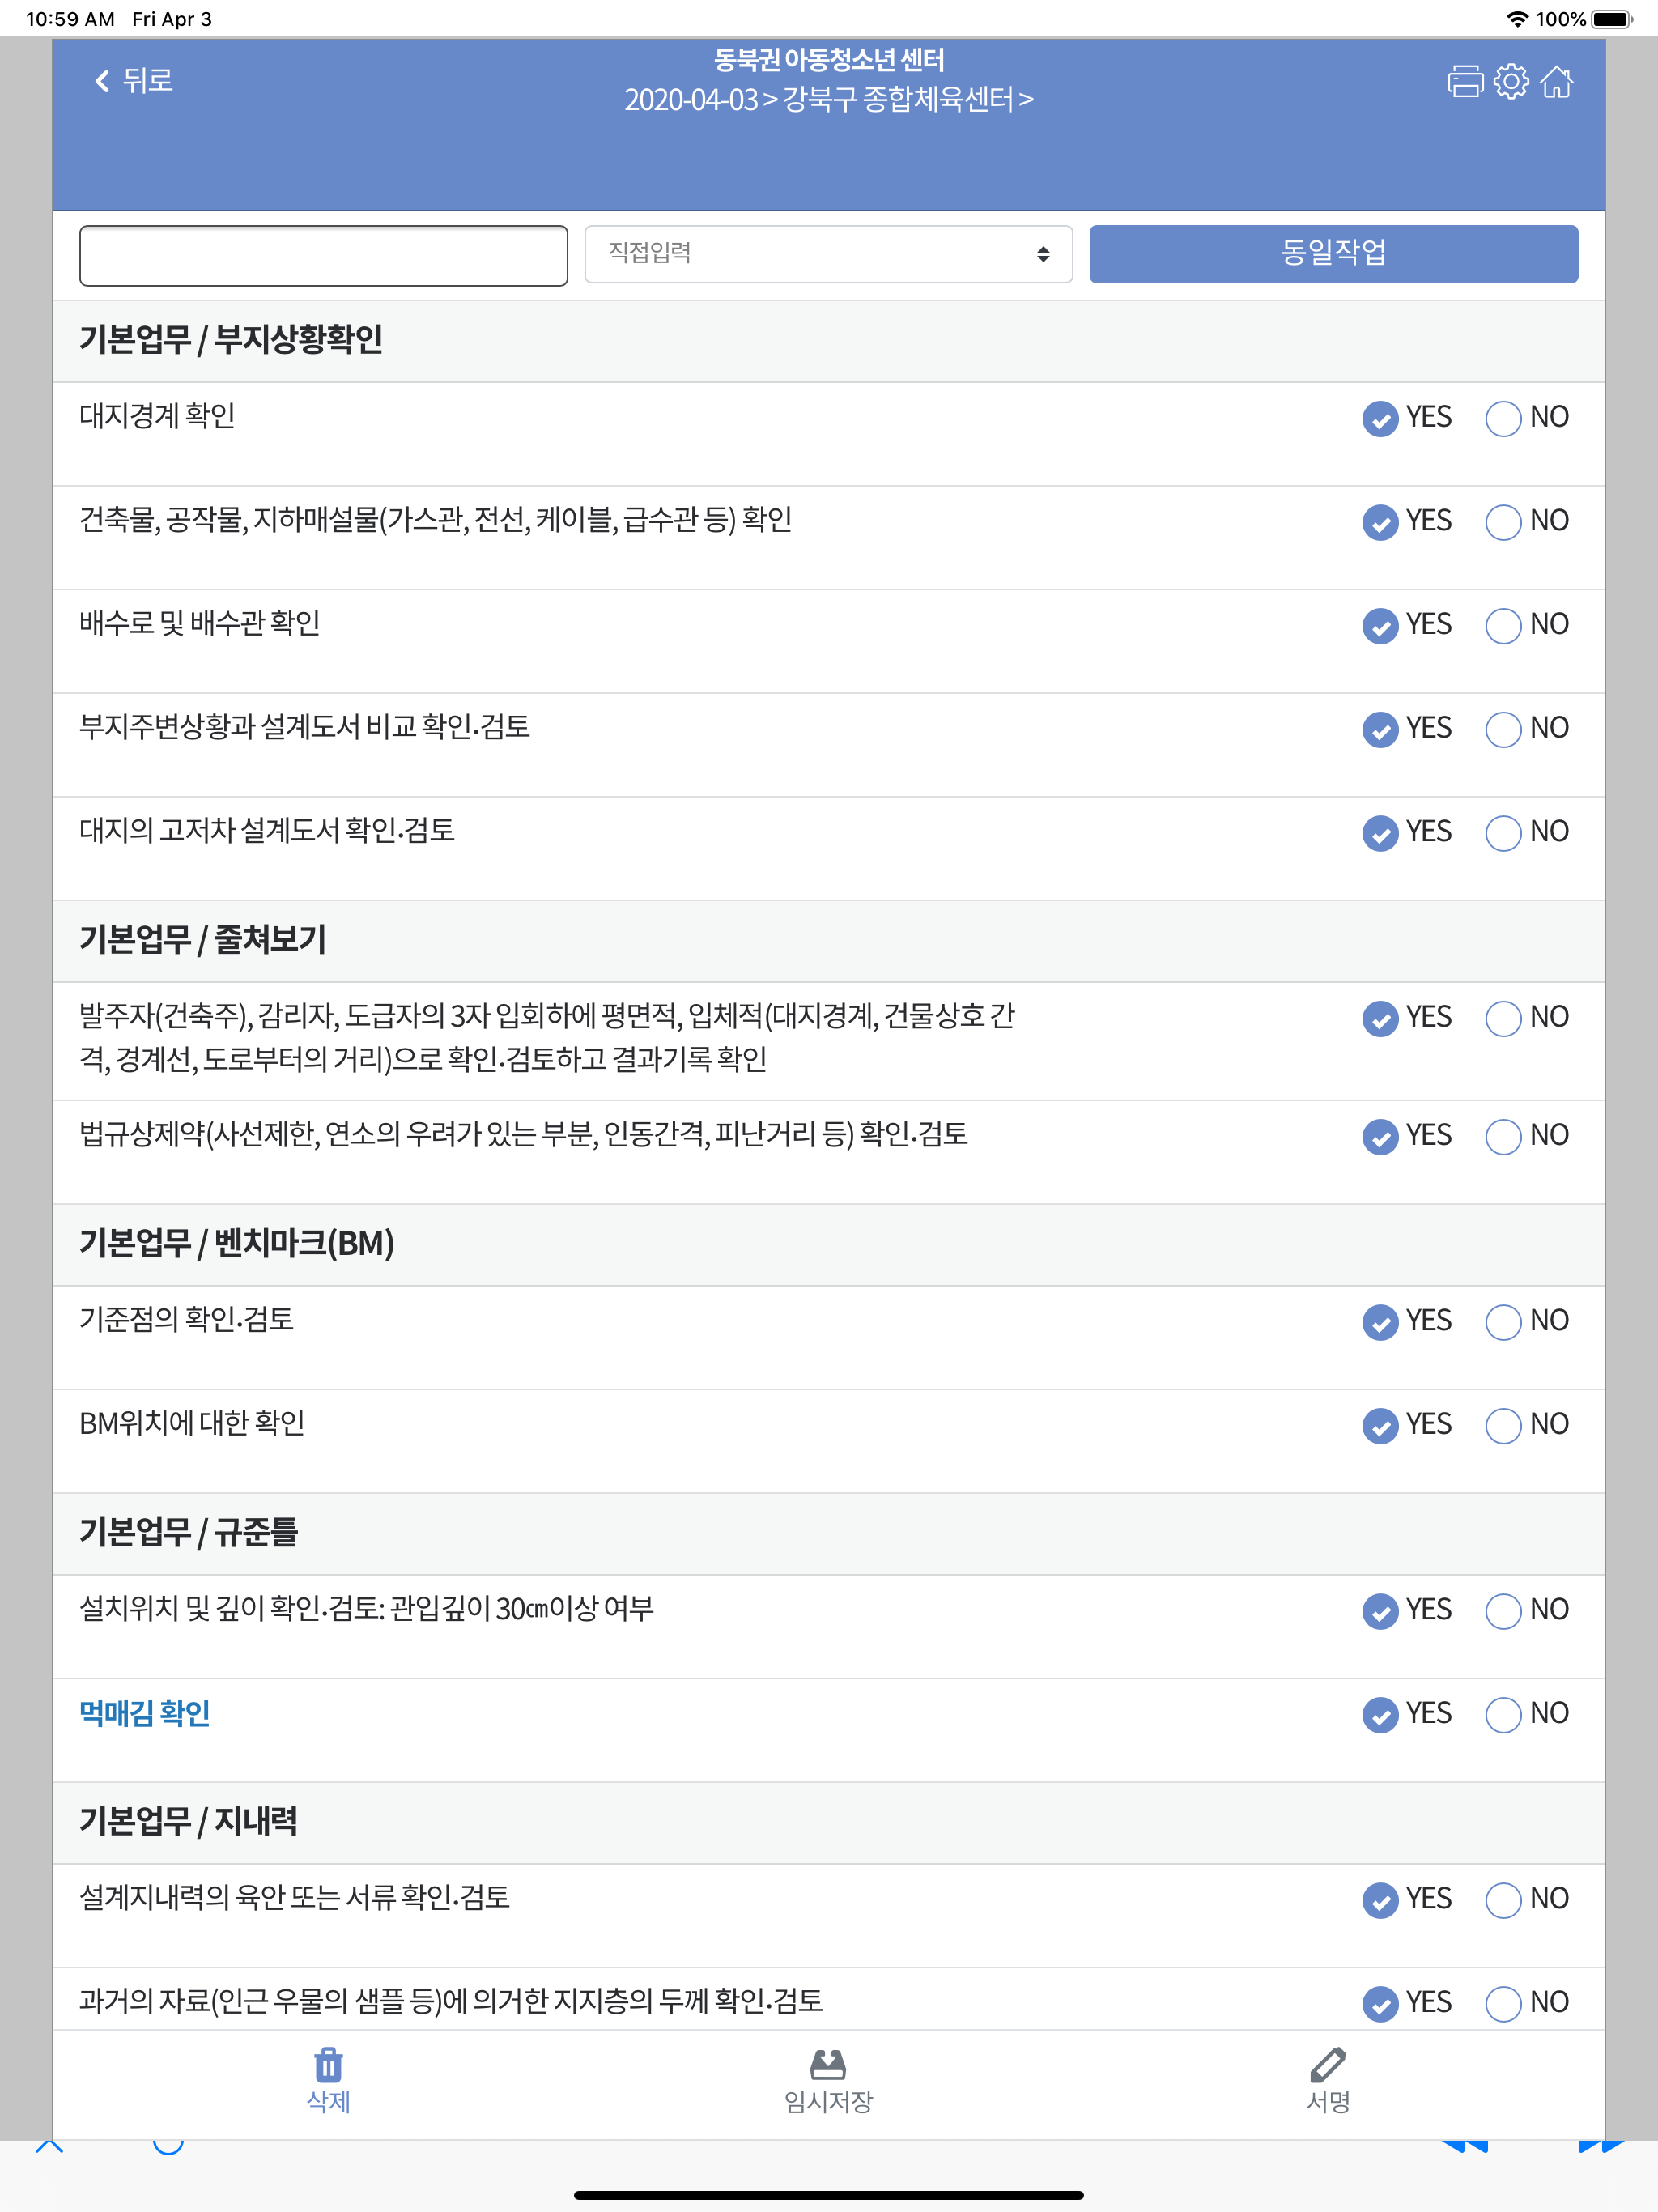This screenshot has height=2212, width=1658.
Task: Select NO for BM위치에 대한 확인
Action: point(1503,1425)
